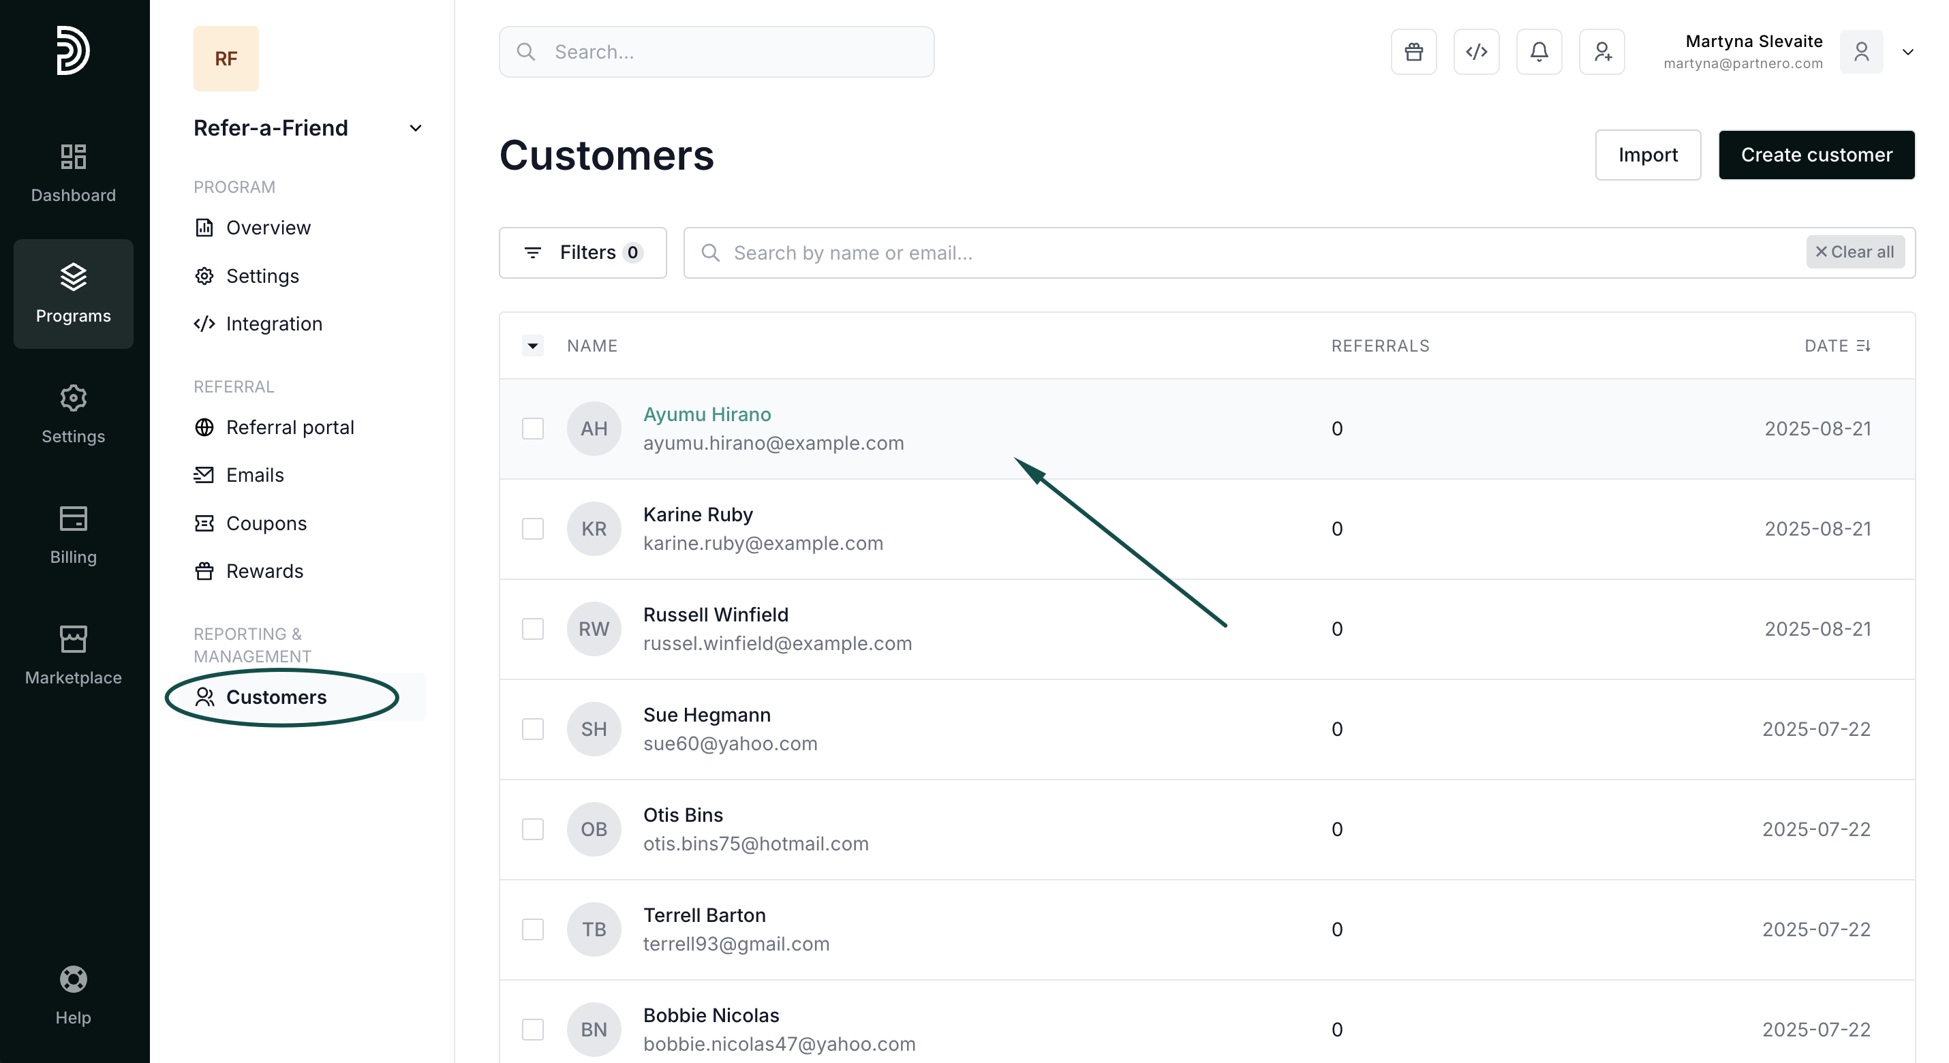Viewport: 1949px width, 1063px height.
Task: Click the Create customer button
Action: point(1816,155)
